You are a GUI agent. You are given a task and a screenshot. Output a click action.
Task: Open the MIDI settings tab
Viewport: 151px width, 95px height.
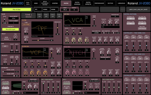[36, 3]
